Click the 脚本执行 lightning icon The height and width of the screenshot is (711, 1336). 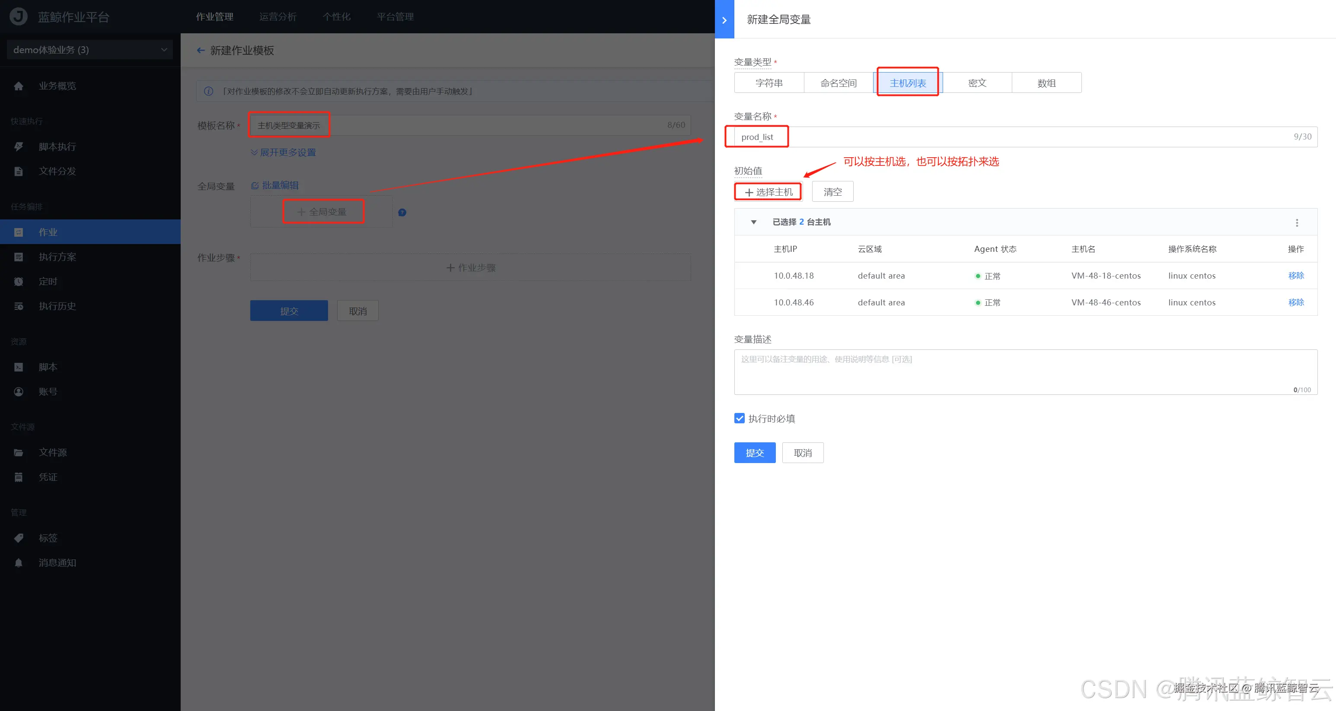pos(19,147)
